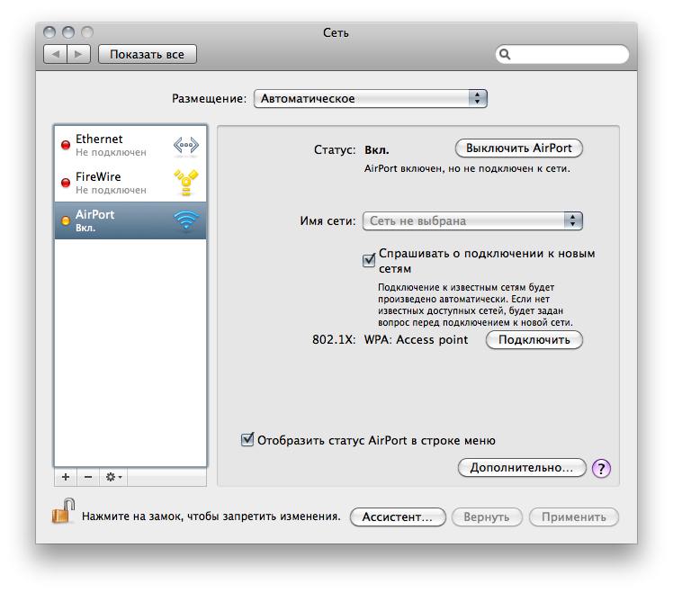673x593 pixels.
Task: Click the yellow FireWire icon
Action: [x=186, y=183]
